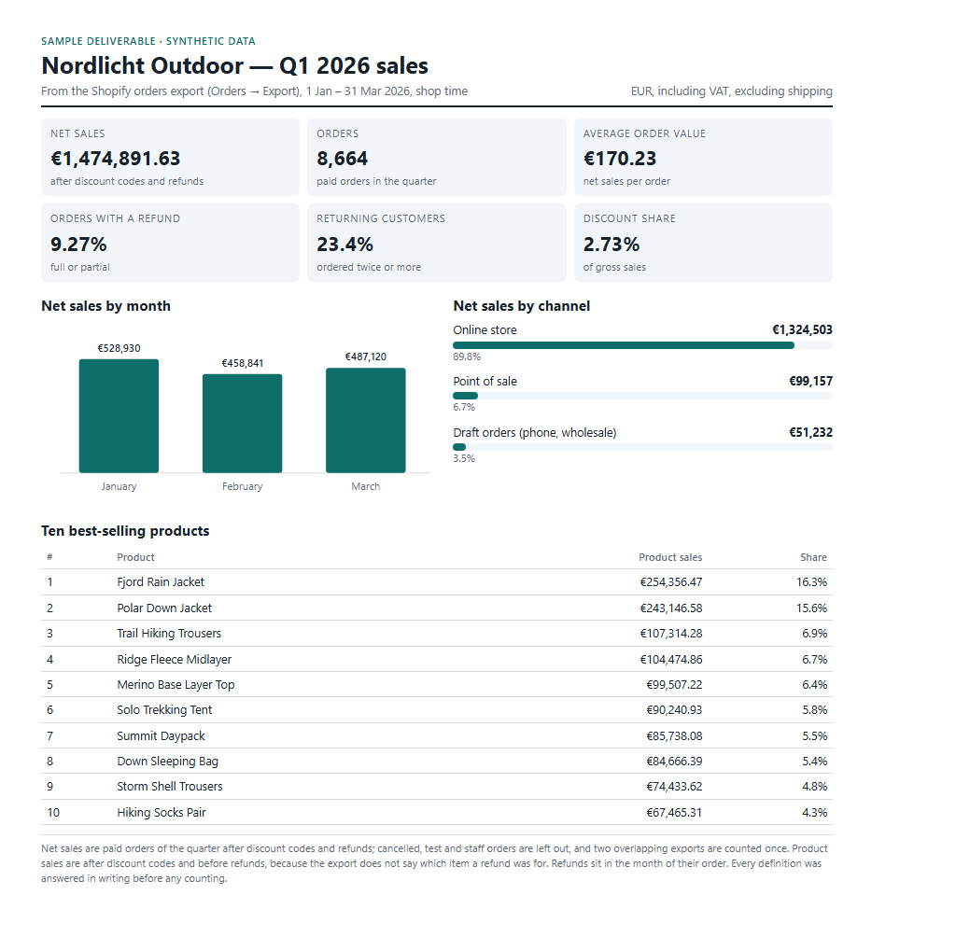Click the Draft orders progress bar
This screenshot has width=956, height=937.
(642, 447)
